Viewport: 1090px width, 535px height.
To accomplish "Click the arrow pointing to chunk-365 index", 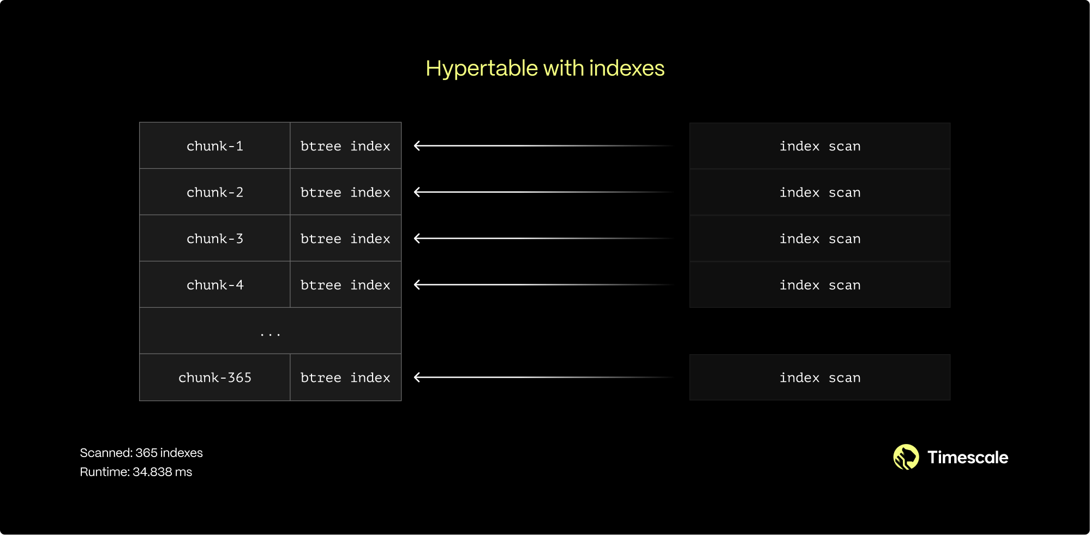I will pos(543,378).
